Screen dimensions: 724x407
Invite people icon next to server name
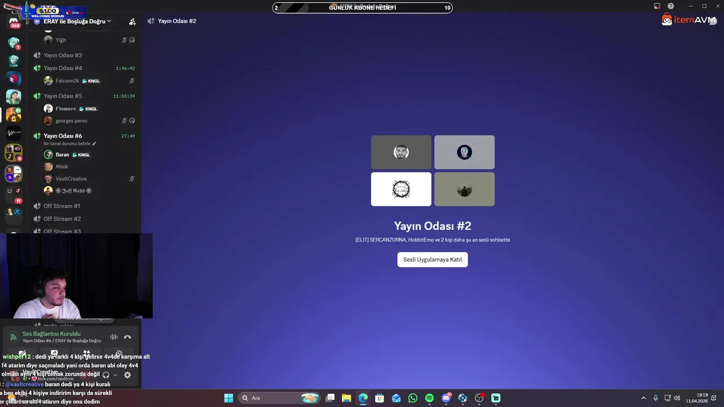pyautogui.click(x=132, y=21)
